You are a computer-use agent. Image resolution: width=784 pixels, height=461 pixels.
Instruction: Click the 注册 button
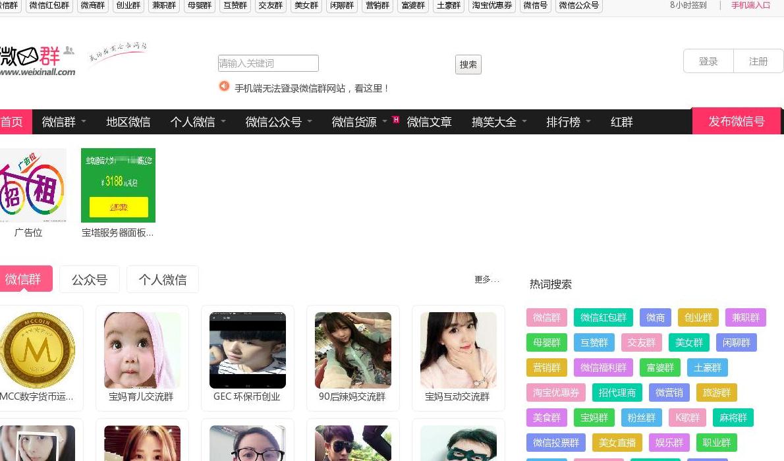758,61
